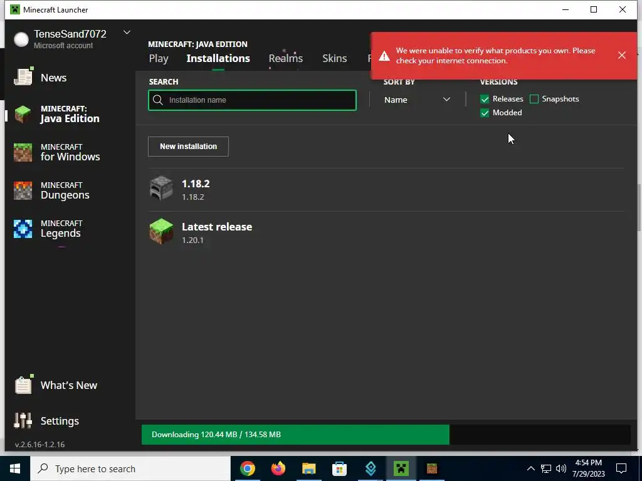Dismiss the red error notification
Screen dimensions: 642x481
click(x=621, y=55)
